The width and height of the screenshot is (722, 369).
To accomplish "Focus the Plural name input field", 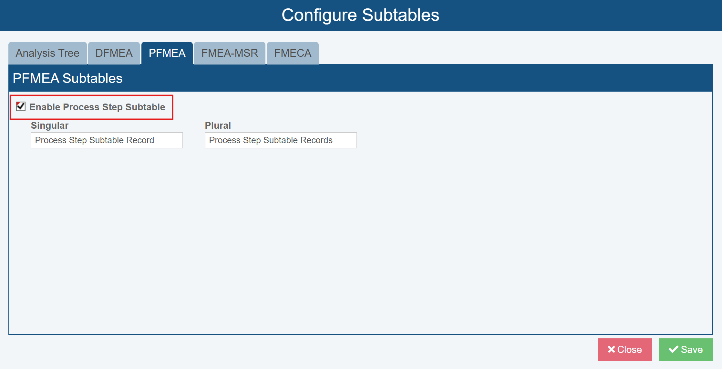I will click(281, 140).
